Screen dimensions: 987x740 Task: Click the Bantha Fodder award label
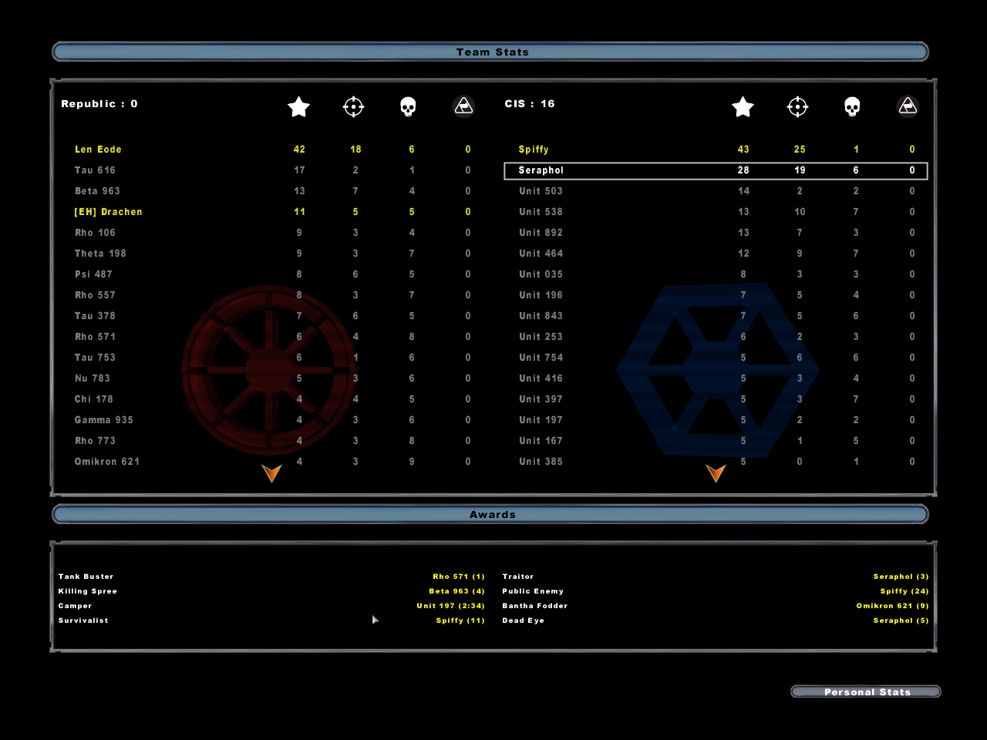(x=535, y=606)
